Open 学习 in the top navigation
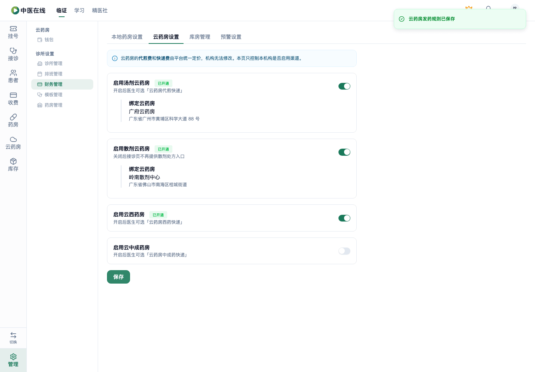This screenshot has width=535, height=372. click(x=80, y=10)
